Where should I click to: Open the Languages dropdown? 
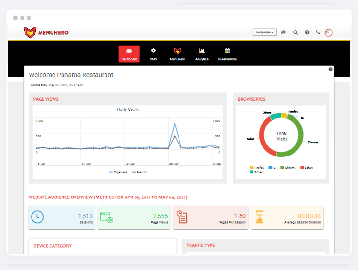[x=264, y=32]
